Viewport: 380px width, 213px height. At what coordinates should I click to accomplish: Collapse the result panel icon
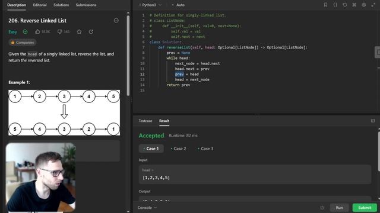[373, 121]
